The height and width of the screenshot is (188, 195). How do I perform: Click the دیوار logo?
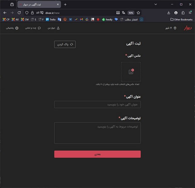188,28
